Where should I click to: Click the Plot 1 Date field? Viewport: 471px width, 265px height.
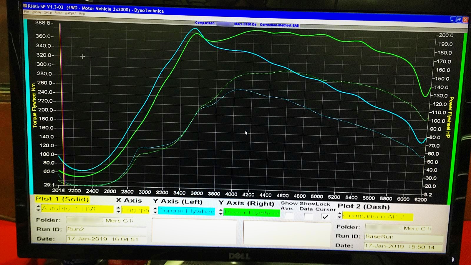tap(106, 239)
